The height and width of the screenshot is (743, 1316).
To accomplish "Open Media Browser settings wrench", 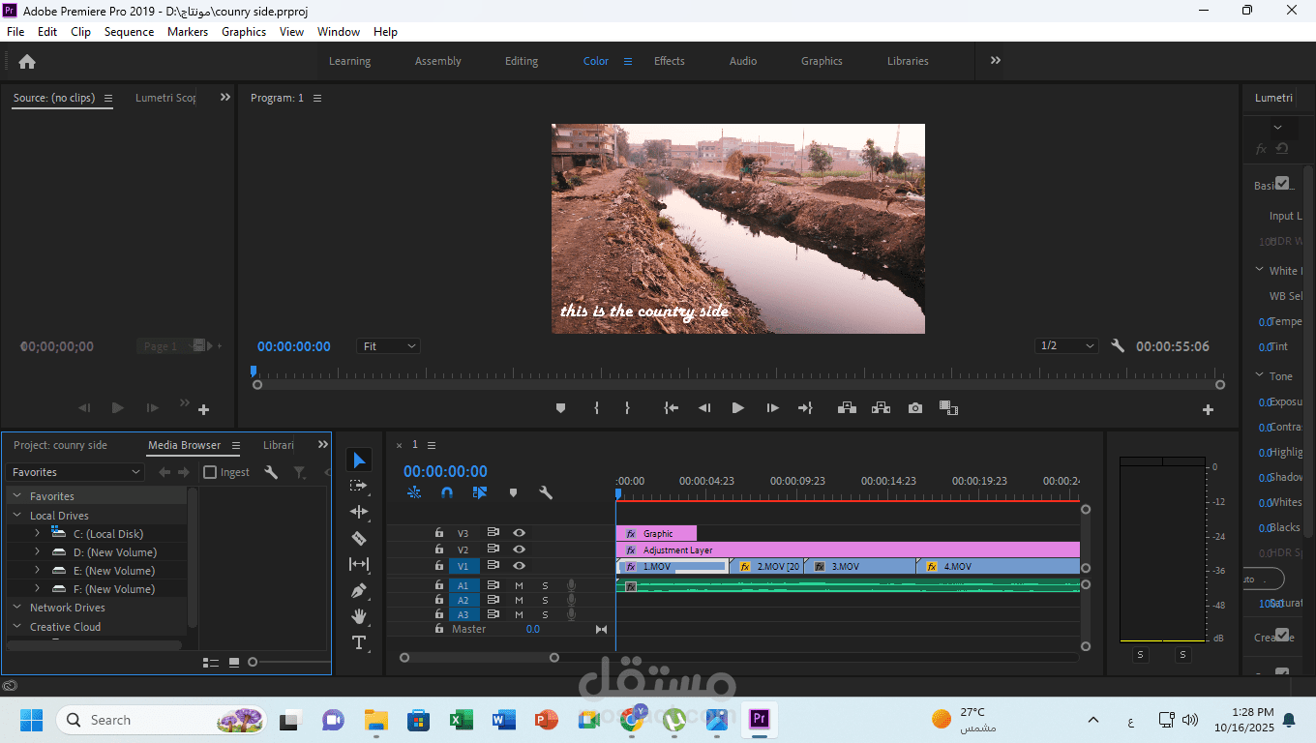I will coord(271,472).
